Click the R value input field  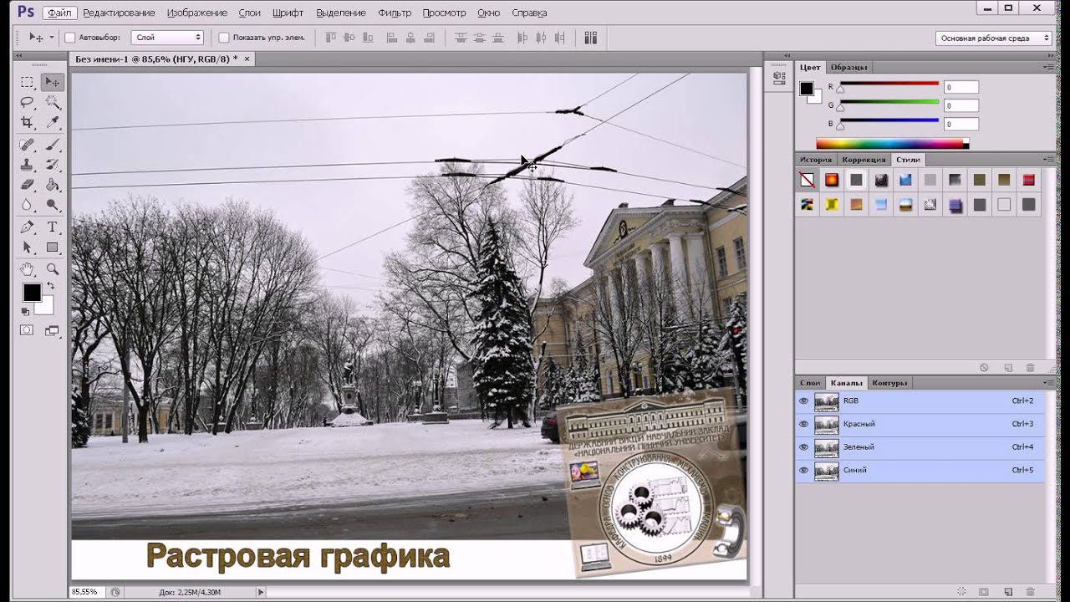[961, 87]
